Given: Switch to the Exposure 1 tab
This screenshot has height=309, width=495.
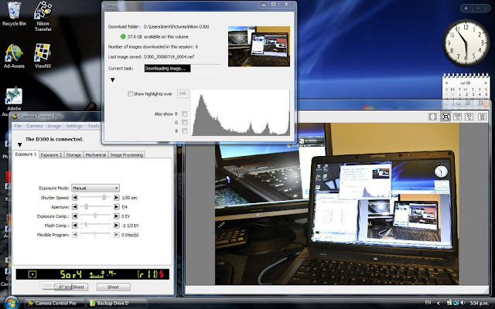Looking at the screenshot, I should point(26,154).
